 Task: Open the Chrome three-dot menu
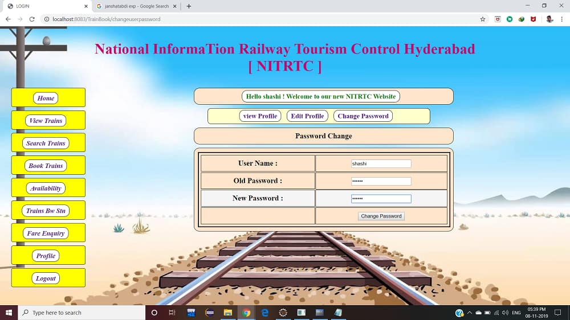pyautogui.click(x=562, y=19)
